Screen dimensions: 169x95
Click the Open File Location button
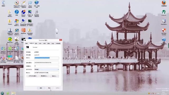coord(32,76)
